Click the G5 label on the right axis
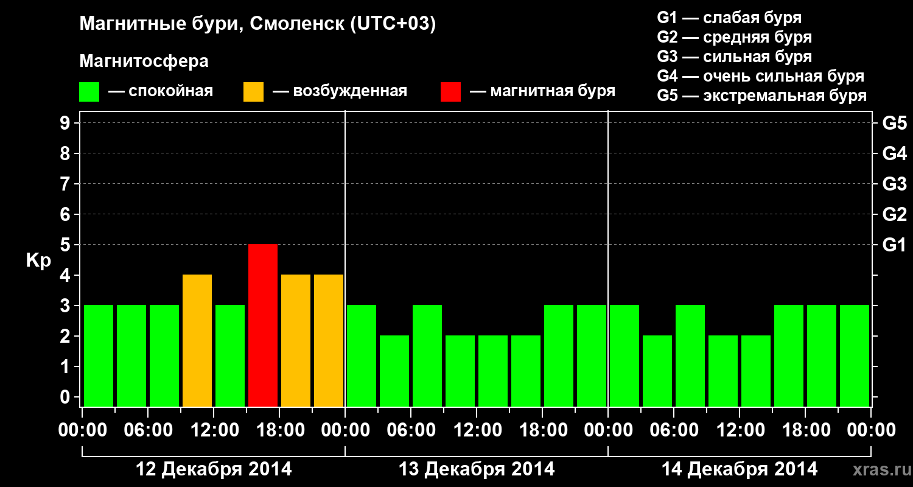Screen dimensions: 913x487 coord(894,124)
